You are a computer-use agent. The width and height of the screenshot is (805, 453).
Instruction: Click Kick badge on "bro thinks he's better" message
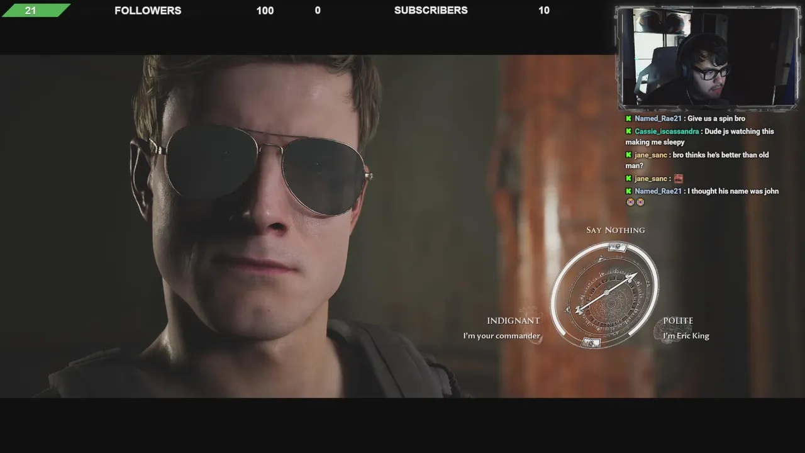[x=628, y=155]
